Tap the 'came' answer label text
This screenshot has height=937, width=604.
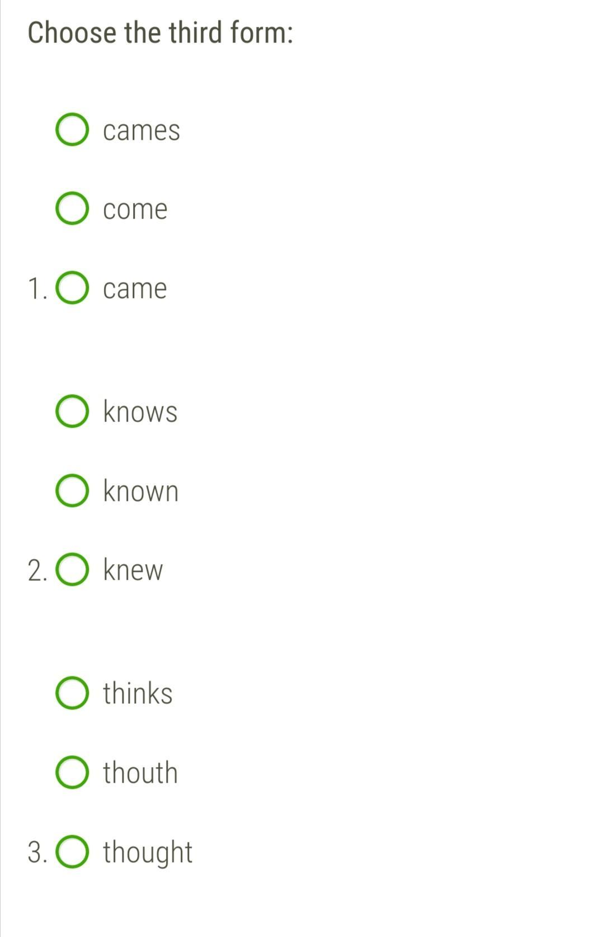[135, 290]
